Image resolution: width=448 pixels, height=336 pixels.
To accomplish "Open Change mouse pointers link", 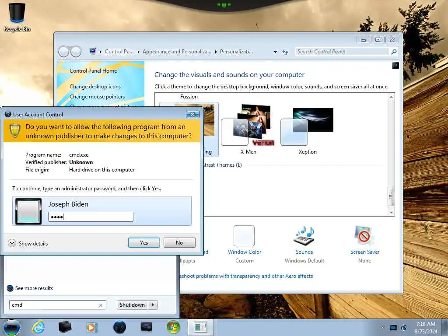I will tap(97, 97).
